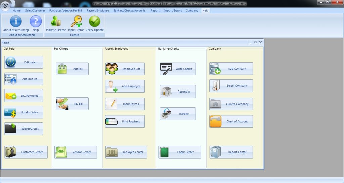
Task: Open the Sales/Customer tab
Action: coord(35,10)
